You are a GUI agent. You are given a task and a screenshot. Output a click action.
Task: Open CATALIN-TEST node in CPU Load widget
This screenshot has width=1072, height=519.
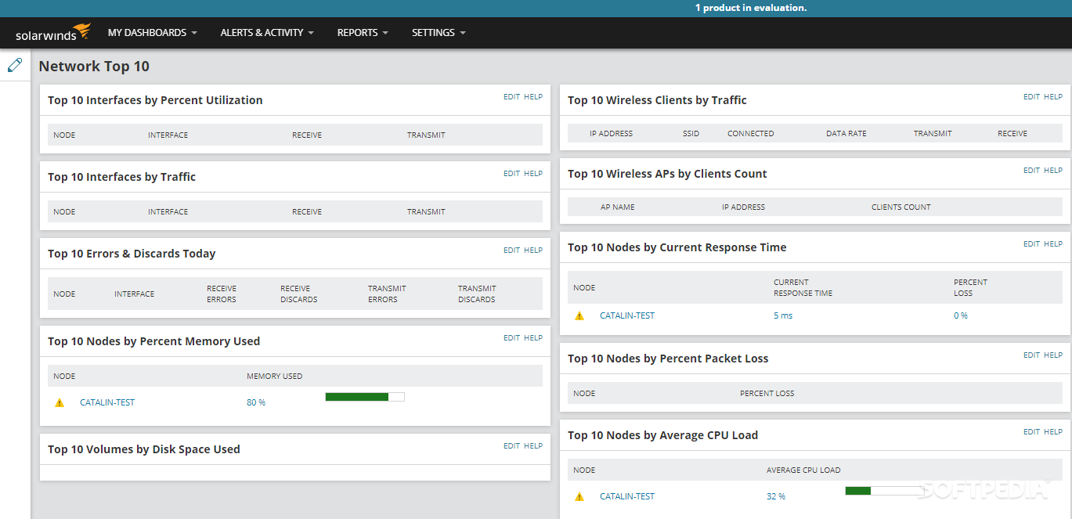point(627,496)
